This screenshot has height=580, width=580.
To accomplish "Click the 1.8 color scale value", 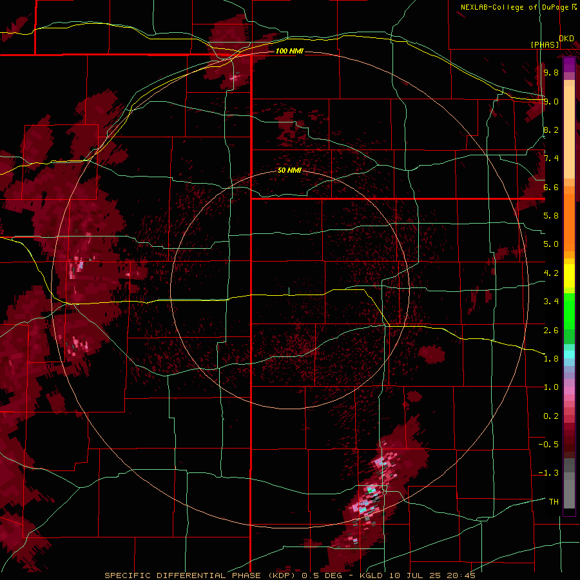I will (551, 359).
